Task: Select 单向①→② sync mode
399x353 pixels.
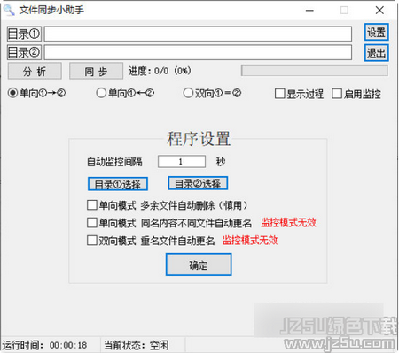Action: click(x=36, y=93)
